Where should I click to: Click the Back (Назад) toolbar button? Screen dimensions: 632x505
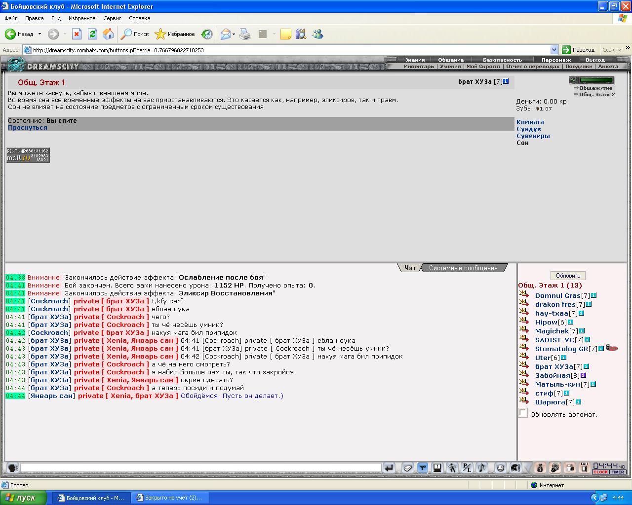coord(20,34)
